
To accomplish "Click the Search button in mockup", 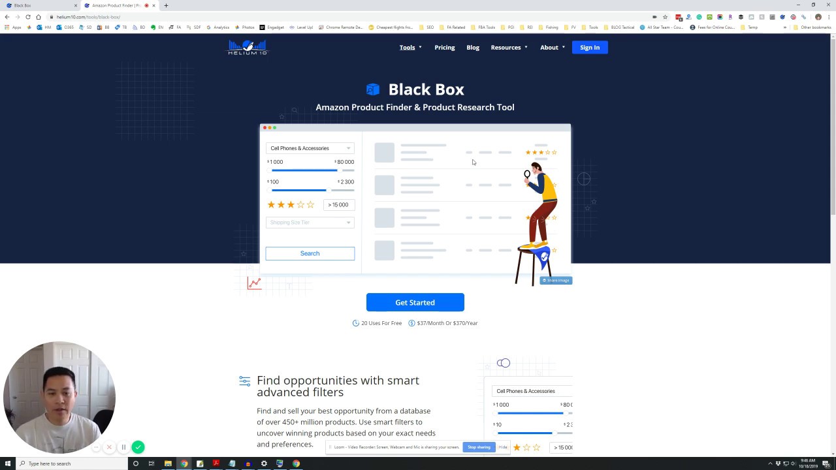I will pos(310,253).
